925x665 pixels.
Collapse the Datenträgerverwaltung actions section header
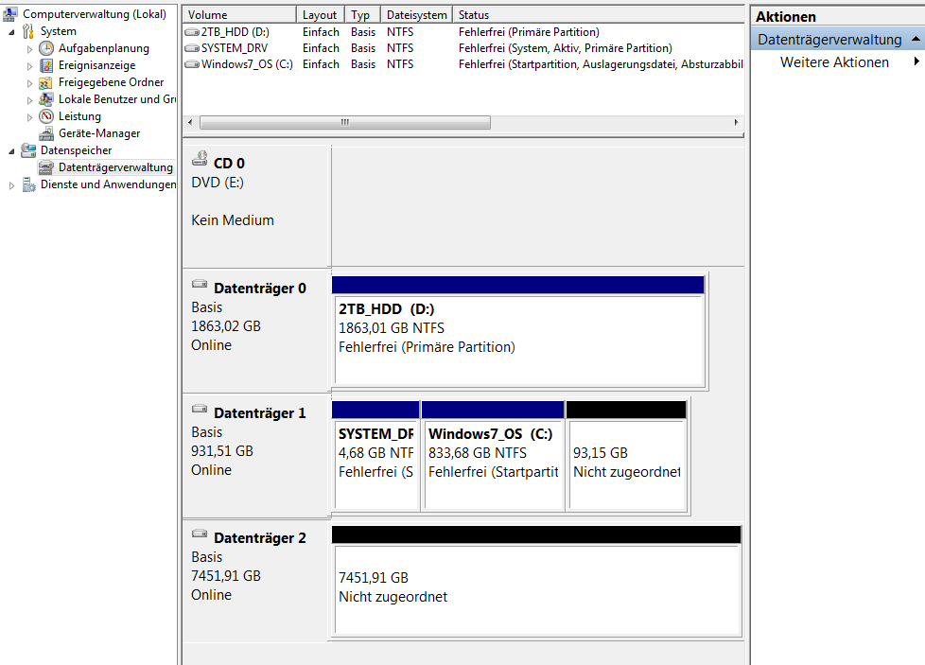pos(916,39)
